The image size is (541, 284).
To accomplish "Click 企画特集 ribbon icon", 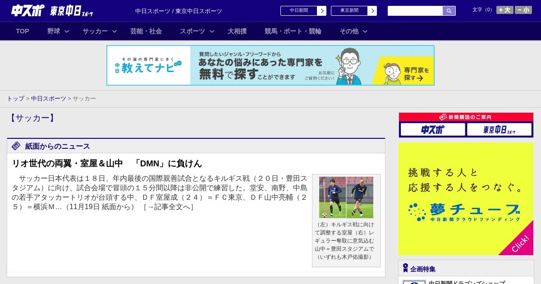I will point(405,268).
